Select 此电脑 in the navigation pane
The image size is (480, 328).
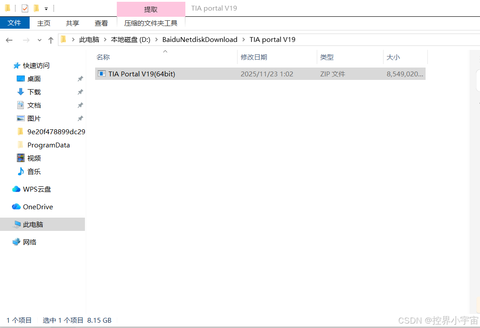click(42, 224)
